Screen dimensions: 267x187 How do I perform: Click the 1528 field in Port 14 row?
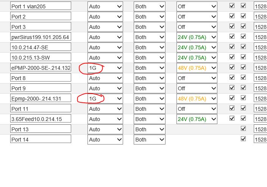pyautogui.click(x=260, y=140)
